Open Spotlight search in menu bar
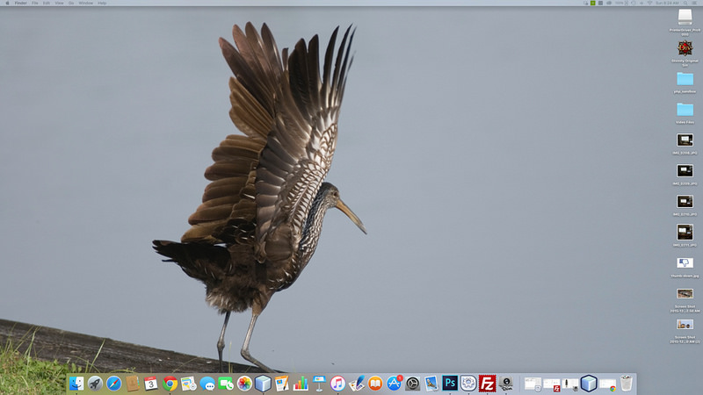The image size is (703, 395). click(x=685, y=4)
